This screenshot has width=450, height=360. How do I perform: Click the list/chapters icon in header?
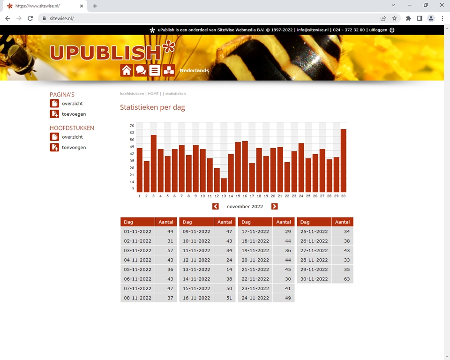(x=154, y=70)
